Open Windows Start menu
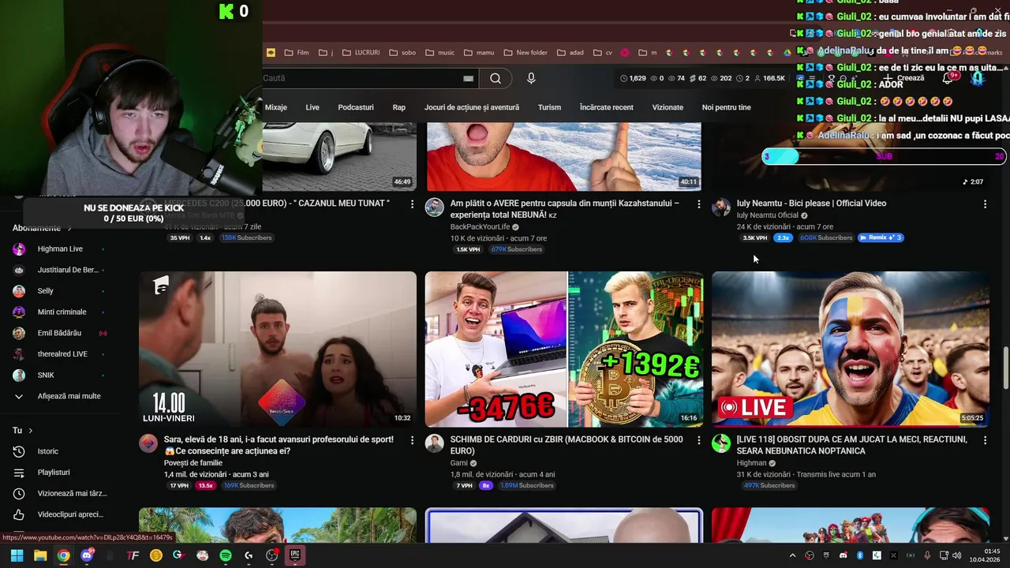1010x568 pixels. 17,555
